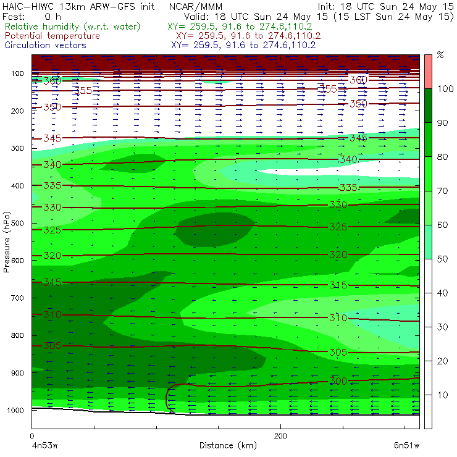Click the 'Pressure (hPa)' axis title

click(x=7, y=242)
